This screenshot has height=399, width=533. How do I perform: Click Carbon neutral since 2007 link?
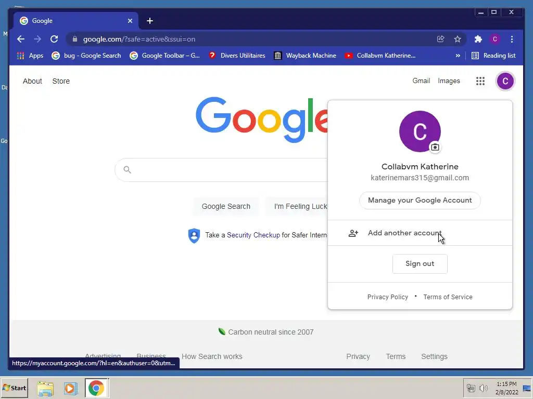point(271,332)
